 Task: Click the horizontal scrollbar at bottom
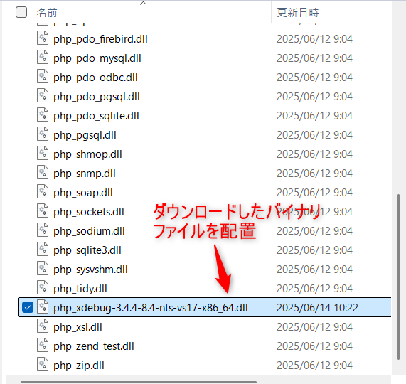(x=139, y=382)
